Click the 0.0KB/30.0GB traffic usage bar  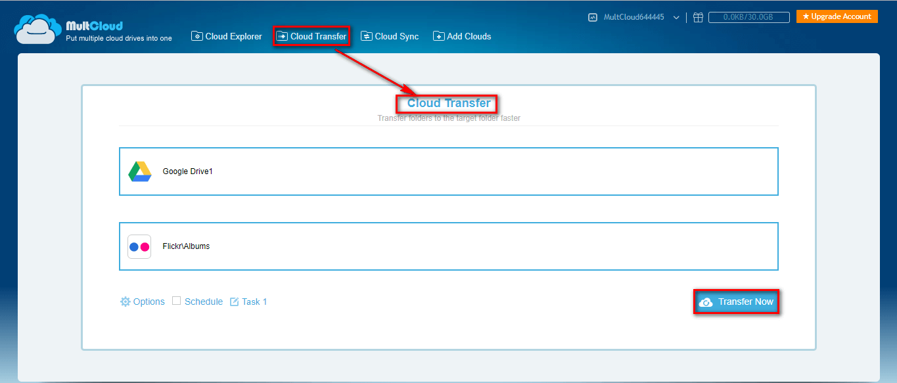tap(749, 18)
